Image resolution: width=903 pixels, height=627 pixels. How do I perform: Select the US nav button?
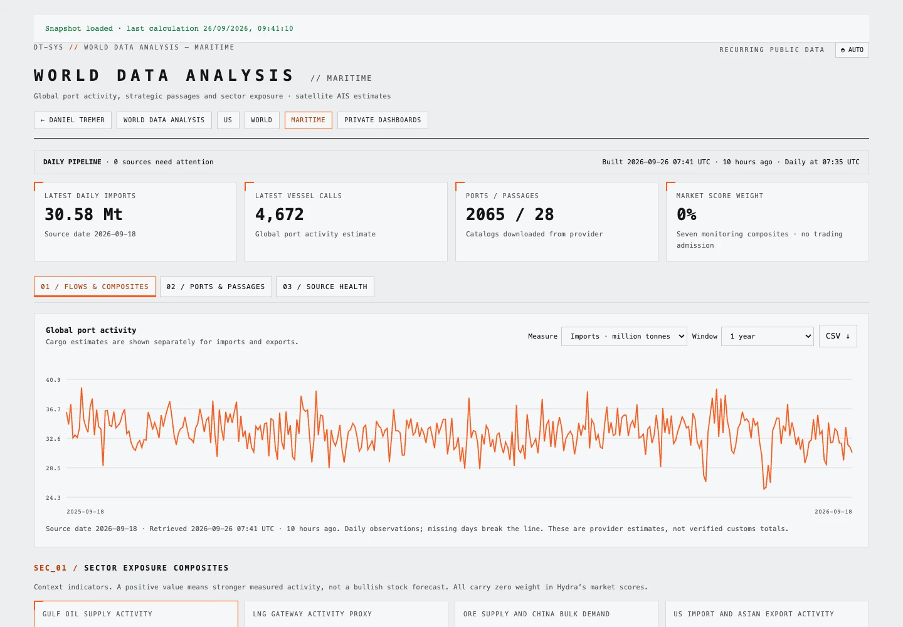pos(228,120)
